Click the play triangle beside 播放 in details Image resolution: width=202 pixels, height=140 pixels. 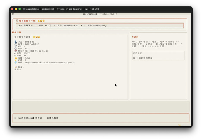15,53
